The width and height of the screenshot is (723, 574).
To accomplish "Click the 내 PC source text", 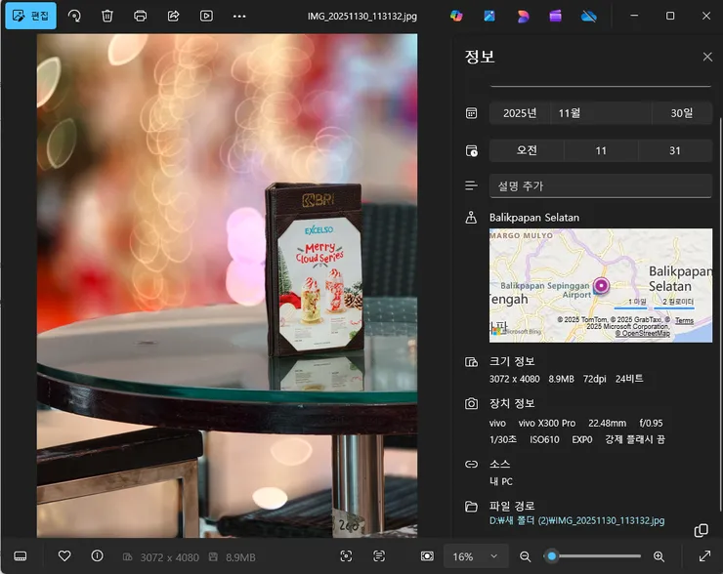I will coord(501,481).
